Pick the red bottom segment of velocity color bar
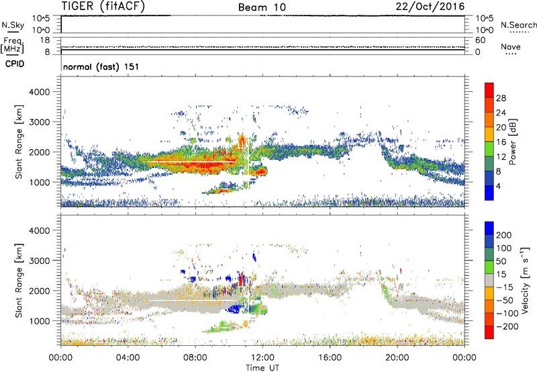The image size is (537, 372). tap(489, 332)
